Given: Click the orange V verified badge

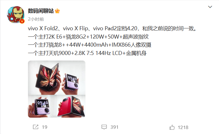Looking at the screenshot, I should point(22,21).
